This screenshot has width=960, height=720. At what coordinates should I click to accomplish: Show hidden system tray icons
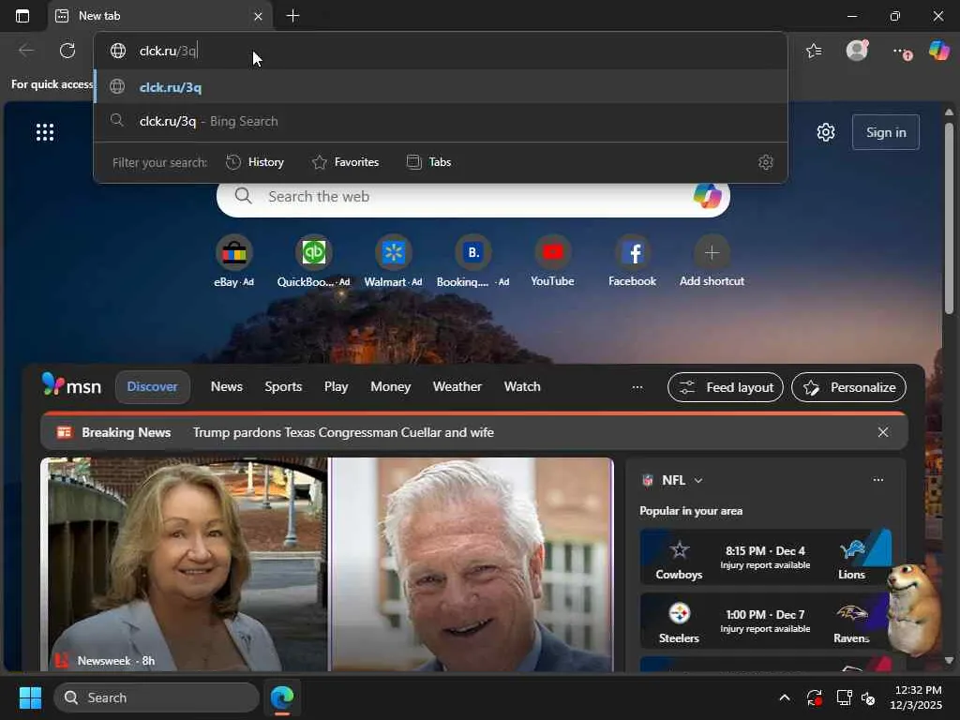(785, 697)
